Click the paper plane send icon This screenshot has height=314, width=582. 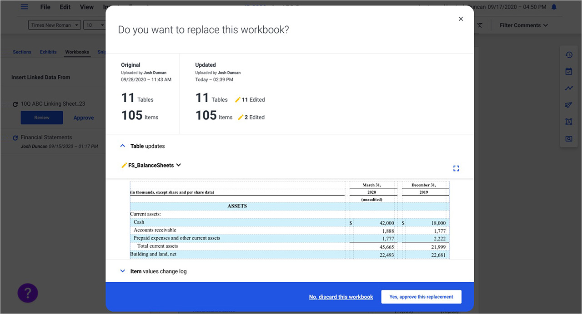click(x=569, y=105)
